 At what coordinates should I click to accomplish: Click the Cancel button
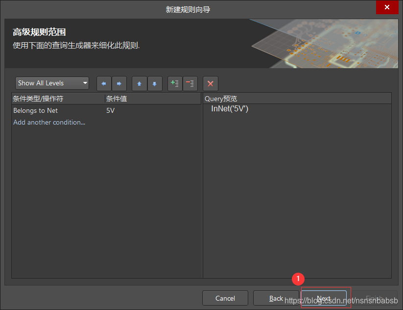(225, 298)
